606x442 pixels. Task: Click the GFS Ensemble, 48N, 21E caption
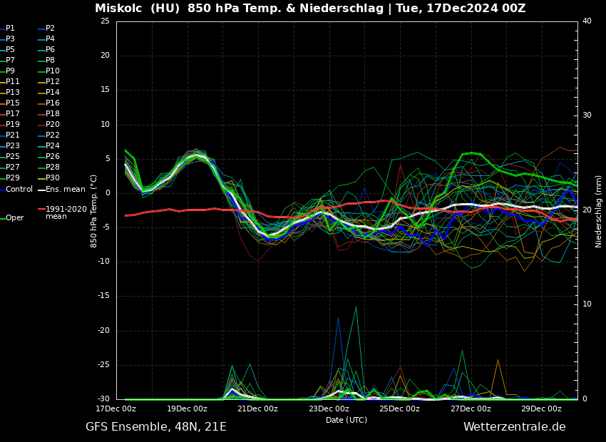156,427
